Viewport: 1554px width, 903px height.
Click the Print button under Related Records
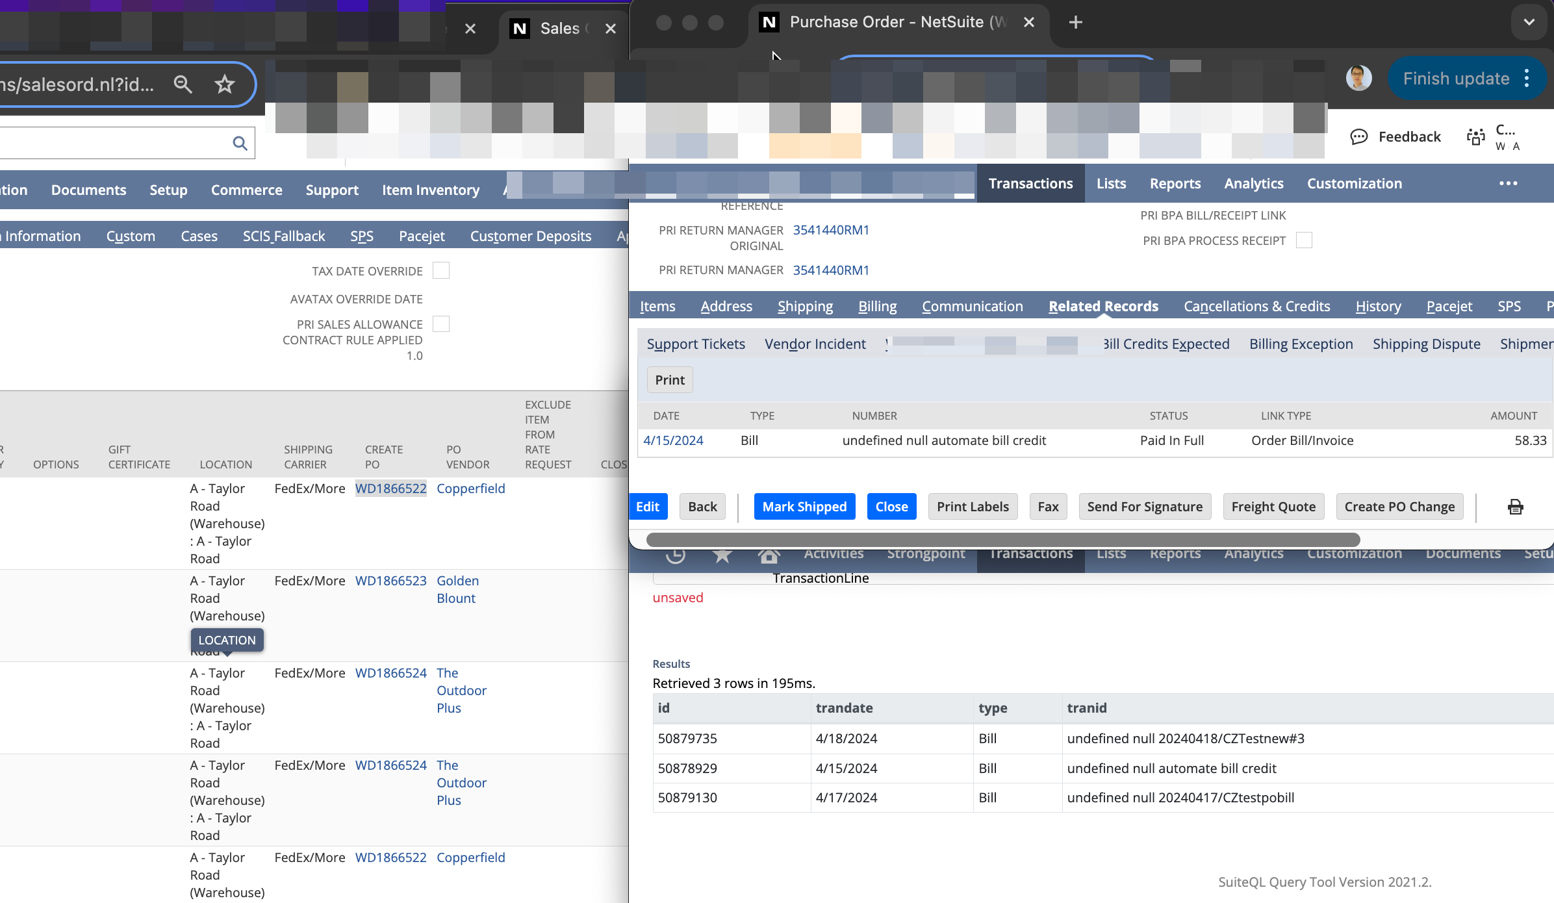click(670, 380)
